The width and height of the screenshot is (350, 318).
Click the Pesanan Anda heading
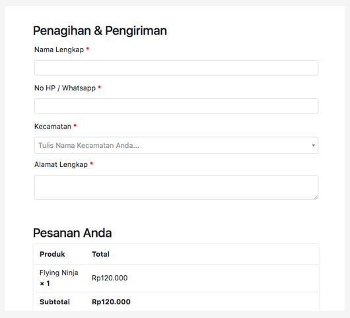pyautogui.click(x=73, y=233)
